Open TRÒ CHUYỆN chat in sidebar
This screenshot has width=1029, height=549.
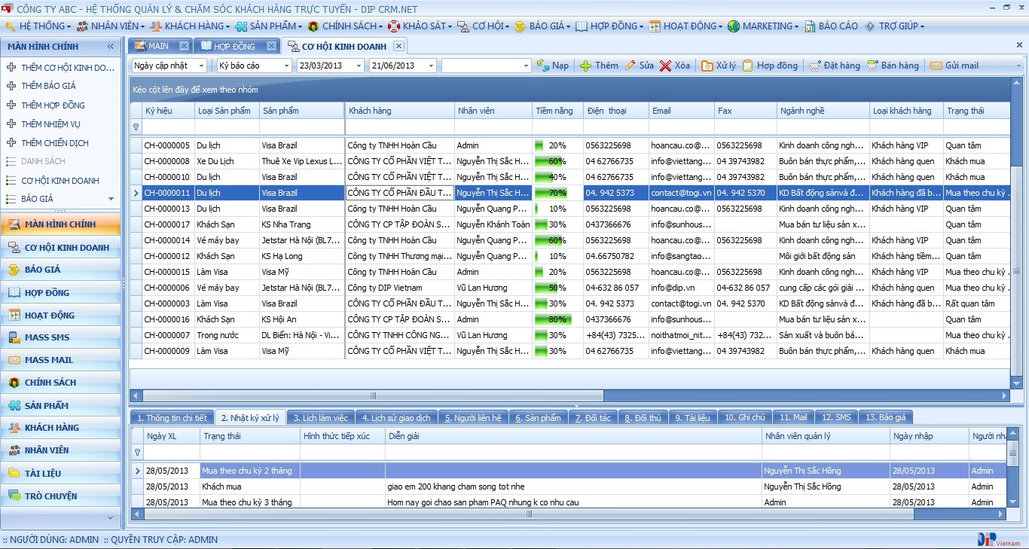click(x=50, y=496)
